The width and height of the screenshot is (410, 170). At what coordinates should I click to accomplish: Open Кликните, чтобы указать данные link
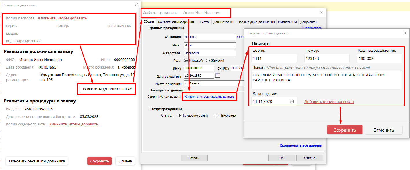209,97
